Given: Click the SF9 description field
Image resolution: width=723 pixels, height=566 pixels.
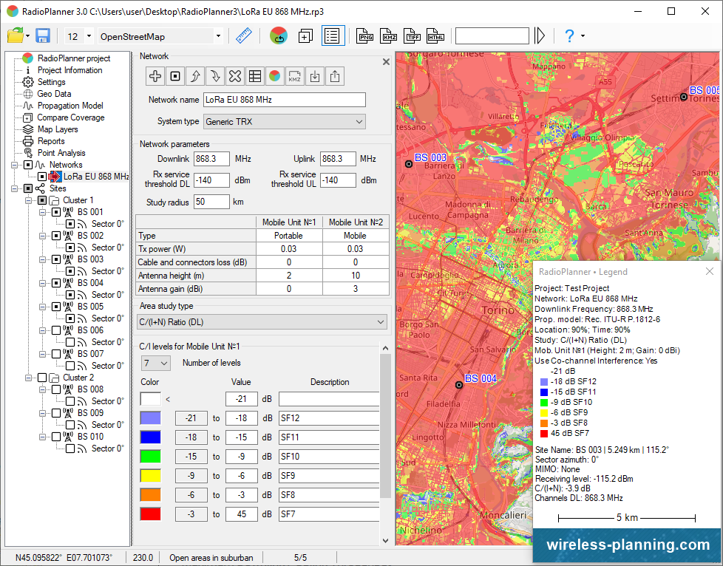Looking at the screenshot, I should [x=329, y=476].
